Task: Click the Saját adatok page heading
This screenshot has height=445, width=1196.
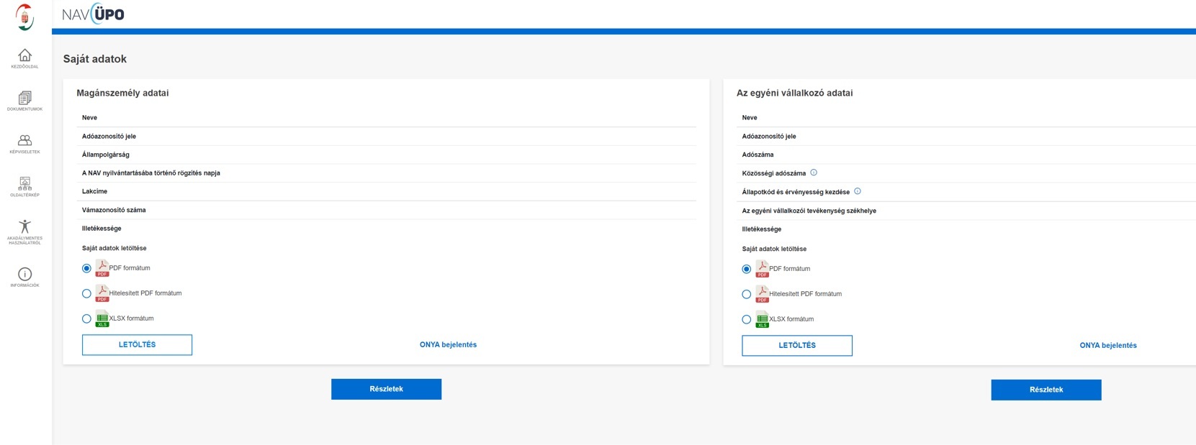Action: click(x=95, y=59)
